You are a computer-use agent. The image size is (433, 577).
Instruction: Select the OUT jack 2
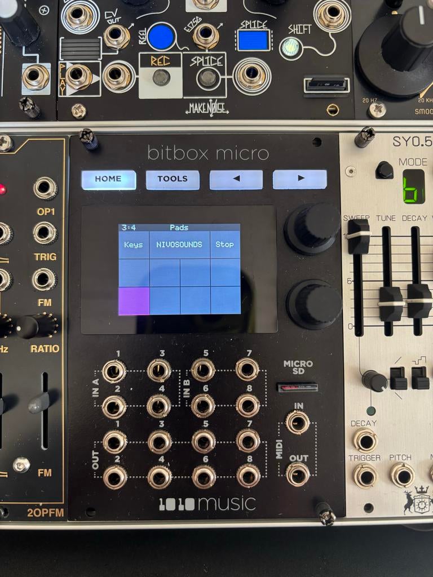click(x=115, y=477)
